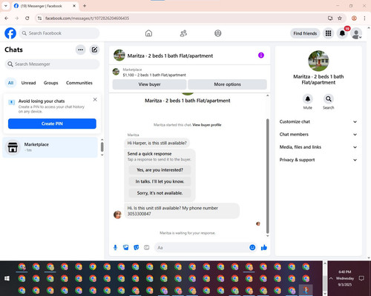This screenshot has width=371, height=296.
Task: Open the emoji picker in message box
Action: [x=252, y=247]
